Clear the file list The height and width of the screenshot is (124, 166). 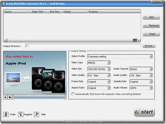(x=151, y=34)
